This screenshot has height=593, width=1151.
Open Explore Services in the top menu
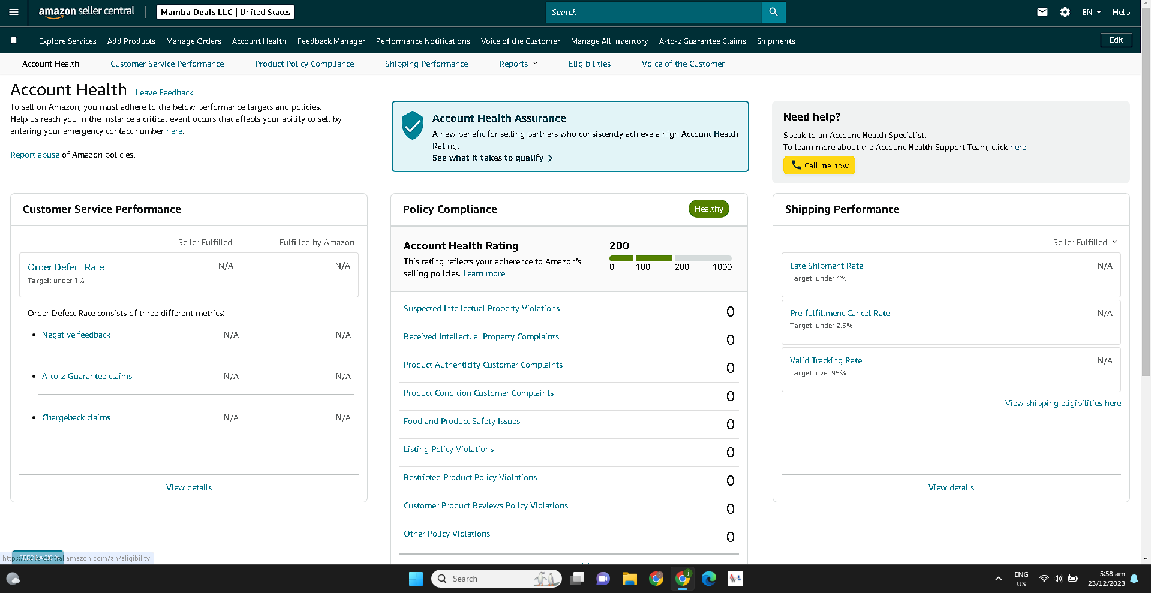tap(68, 41)
